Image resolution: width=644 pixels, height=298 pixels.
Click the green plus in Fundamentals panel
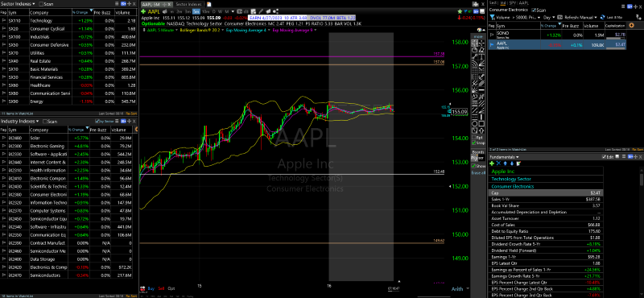[x=492, y=163]
